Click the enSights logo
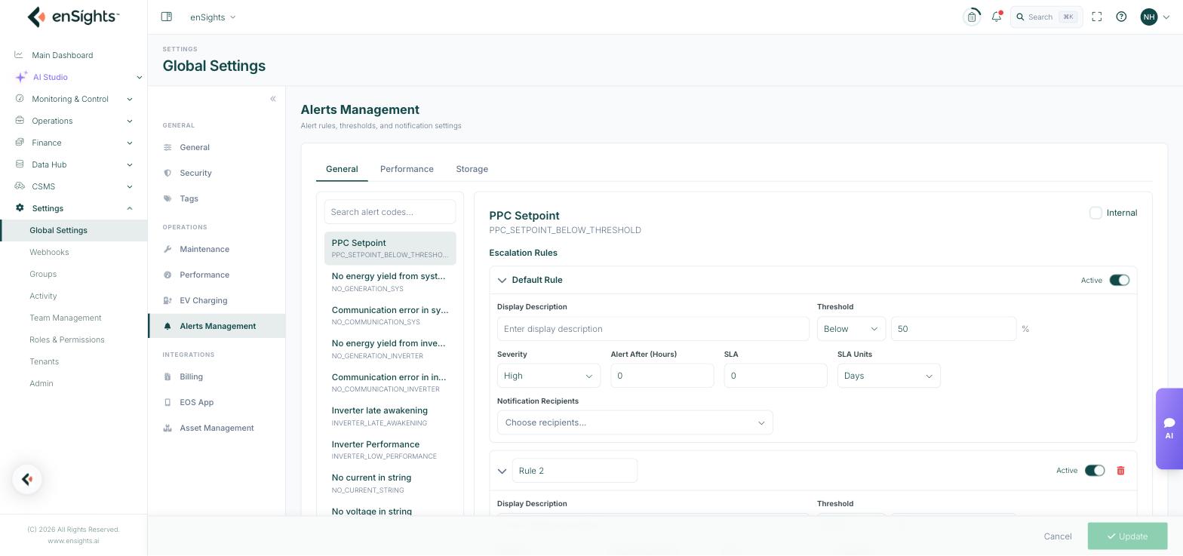The height and width of the screenshot is (556, 1183). click(73, 17)
